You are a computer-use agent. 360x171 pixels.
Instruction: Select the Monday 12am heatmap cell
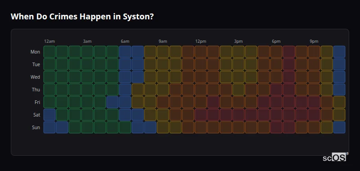tap(49, 52)
